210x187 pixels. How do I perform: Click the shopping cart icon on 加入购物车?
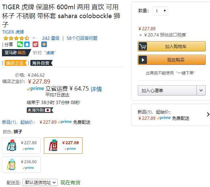tap(143, 46)
